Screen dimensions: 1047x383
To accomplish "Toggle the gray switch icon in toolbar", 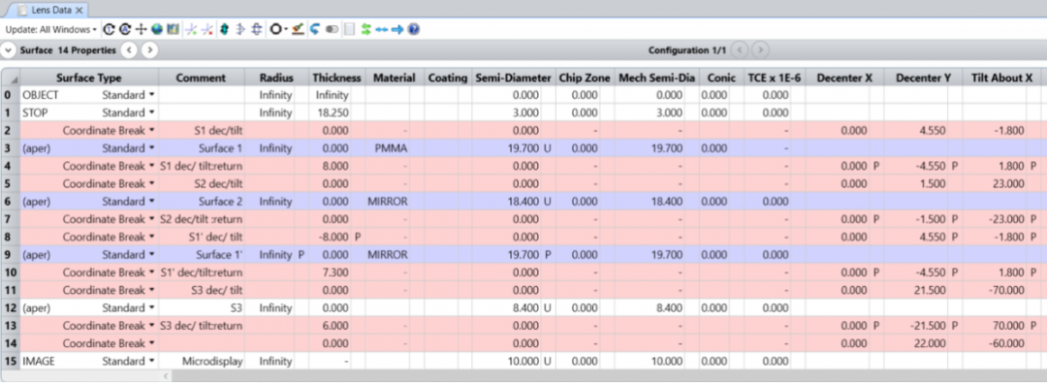I will [x=332, y=29].
